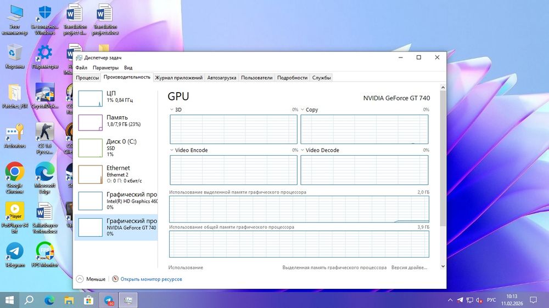Launch Edge from the taskbar
549x308 pixels.
pyautogui.click(x=49, y=300)
